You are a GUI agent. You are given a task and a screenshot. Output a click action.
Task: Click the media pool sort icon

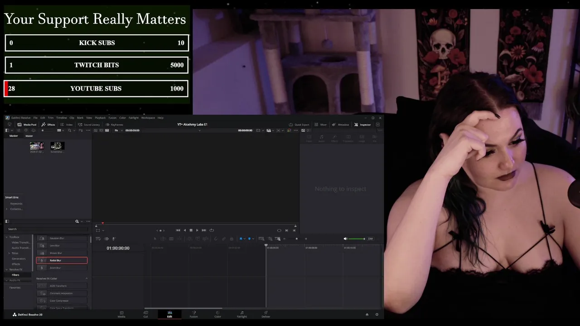(80, 130)
